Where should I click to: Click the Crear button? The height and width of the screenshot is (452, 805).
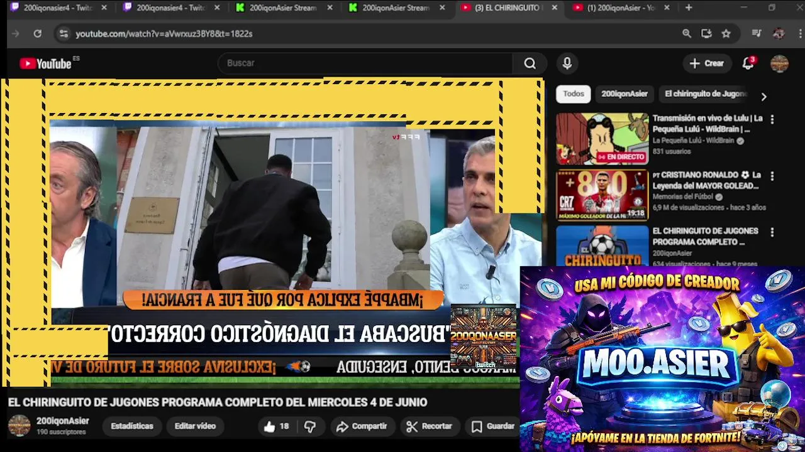coord(707,63)
